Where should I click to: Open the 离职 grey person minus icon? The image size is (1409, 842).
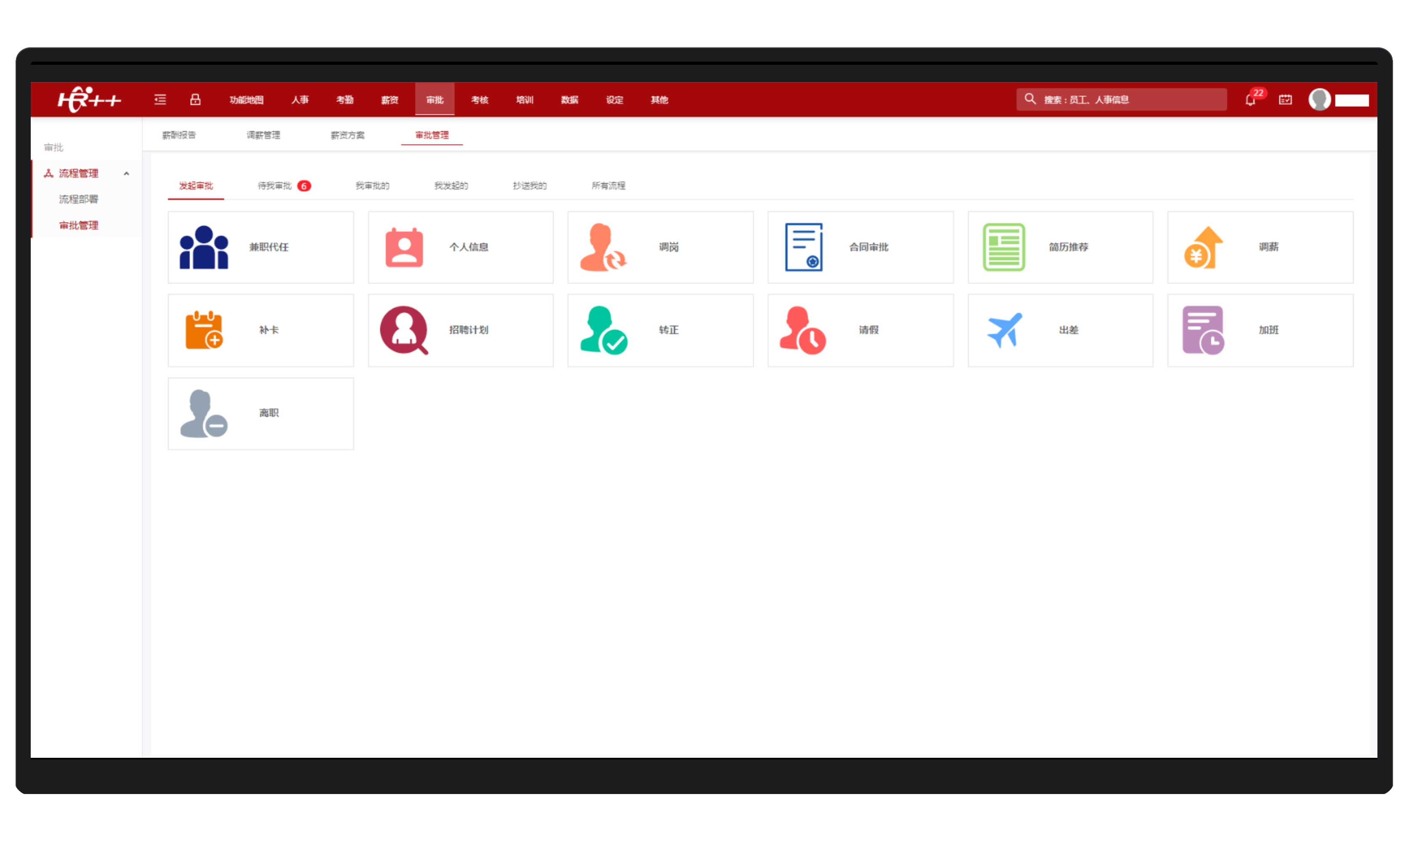point(204,413)
